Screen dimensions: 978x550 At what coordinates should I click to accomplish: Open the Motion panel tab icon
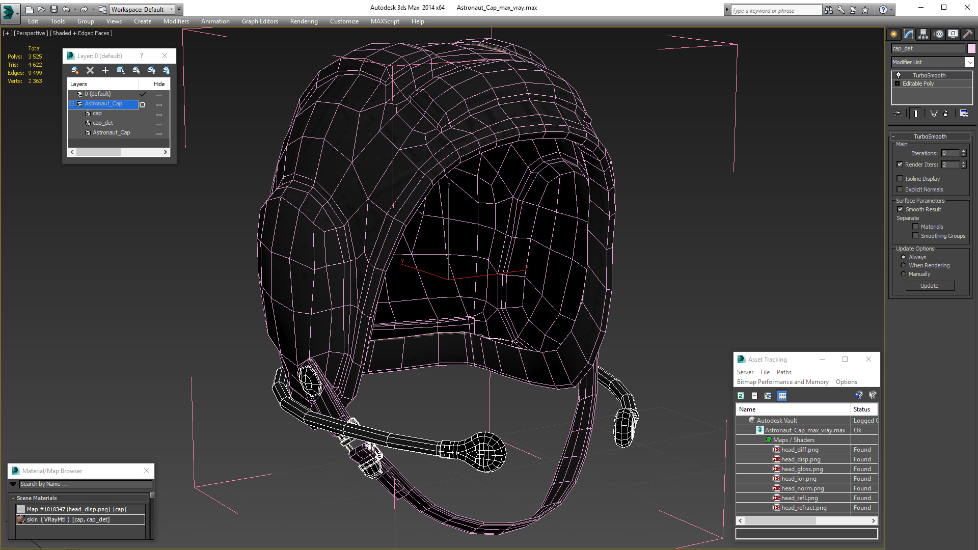[x=939, y=34]
